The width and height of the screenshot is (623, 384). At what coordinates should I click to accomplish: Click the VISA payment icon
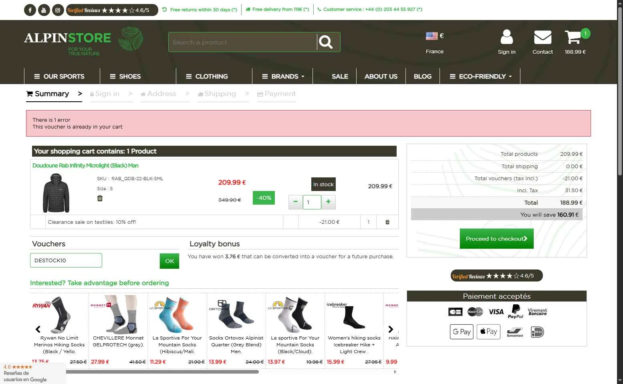(496, 312)
